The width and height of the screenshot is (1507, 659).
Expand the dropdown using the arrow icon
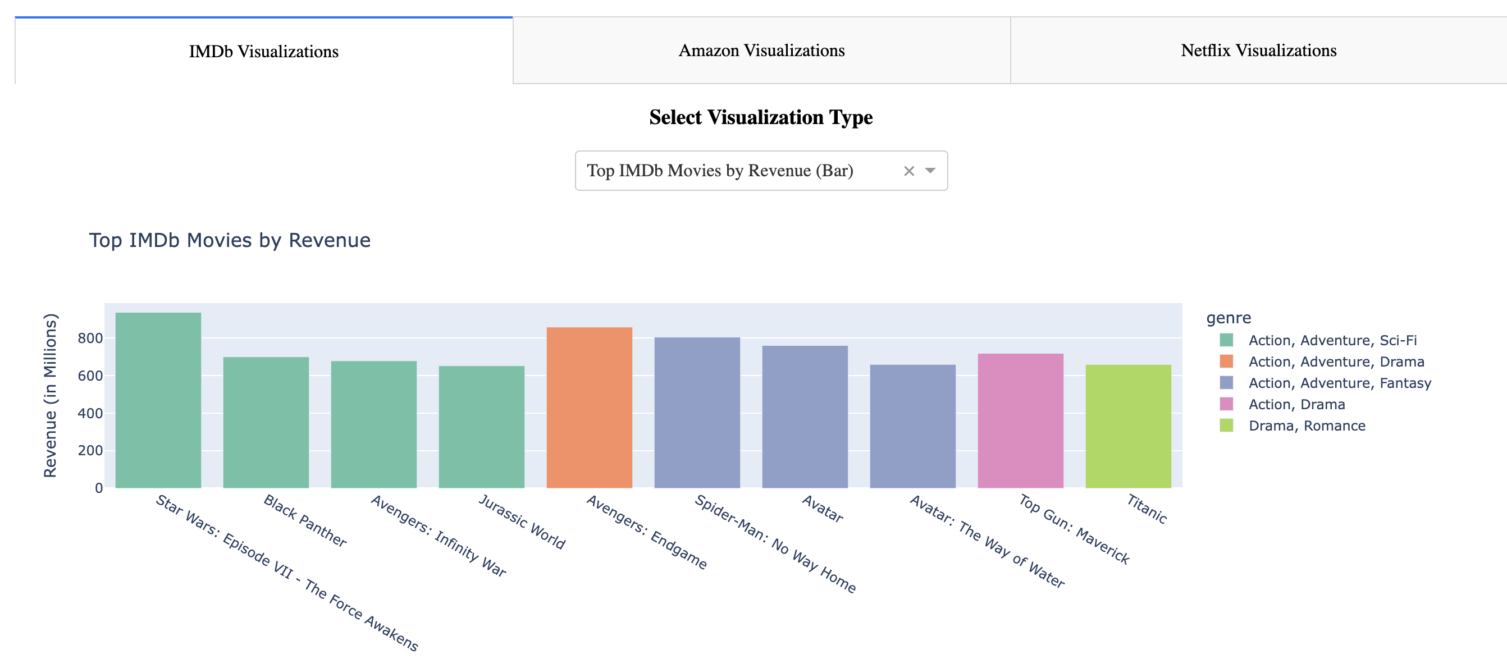pyautogui.click(x=930, y=171)
